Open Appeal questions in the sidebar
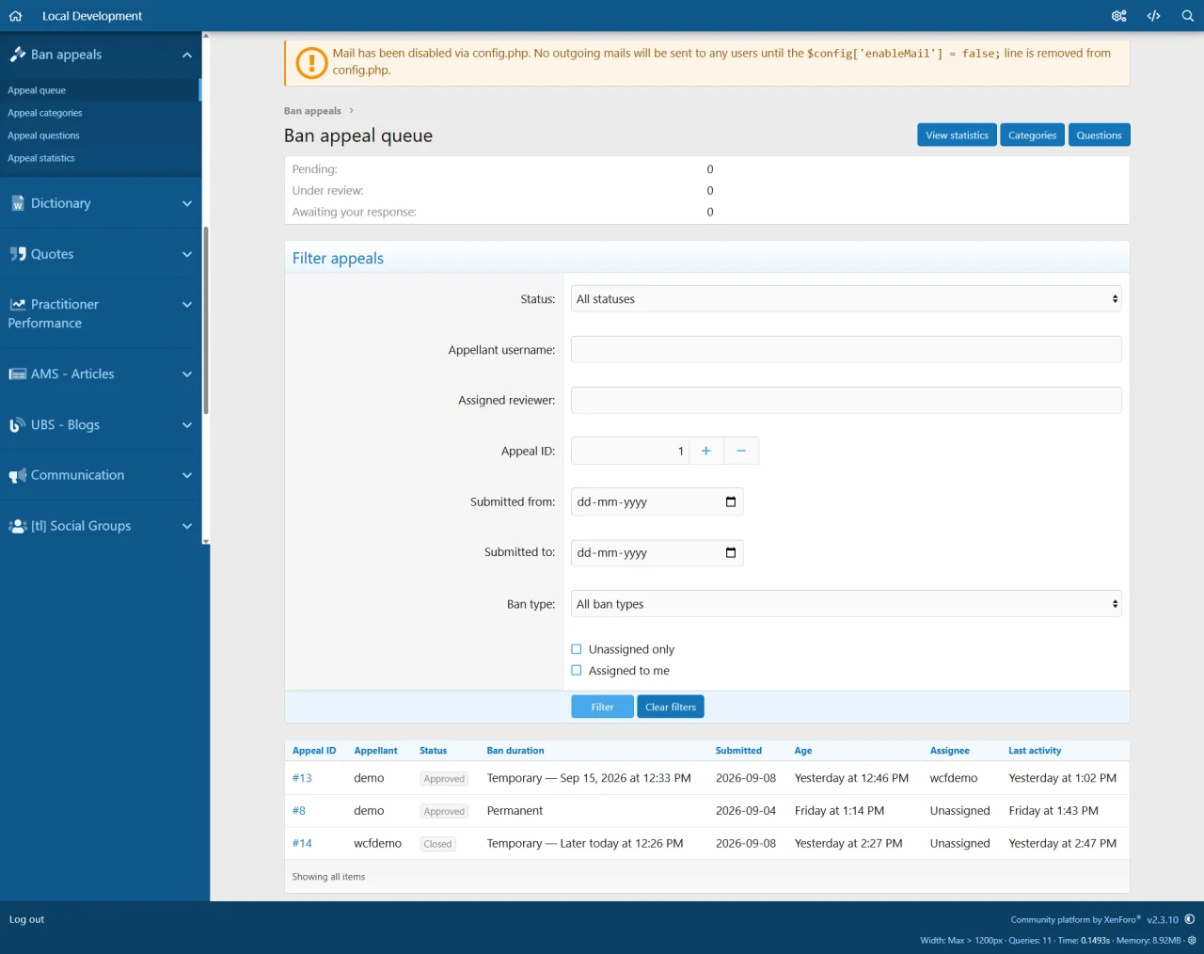The width and height of the screenshot is (1204, 954). (43, 135)
